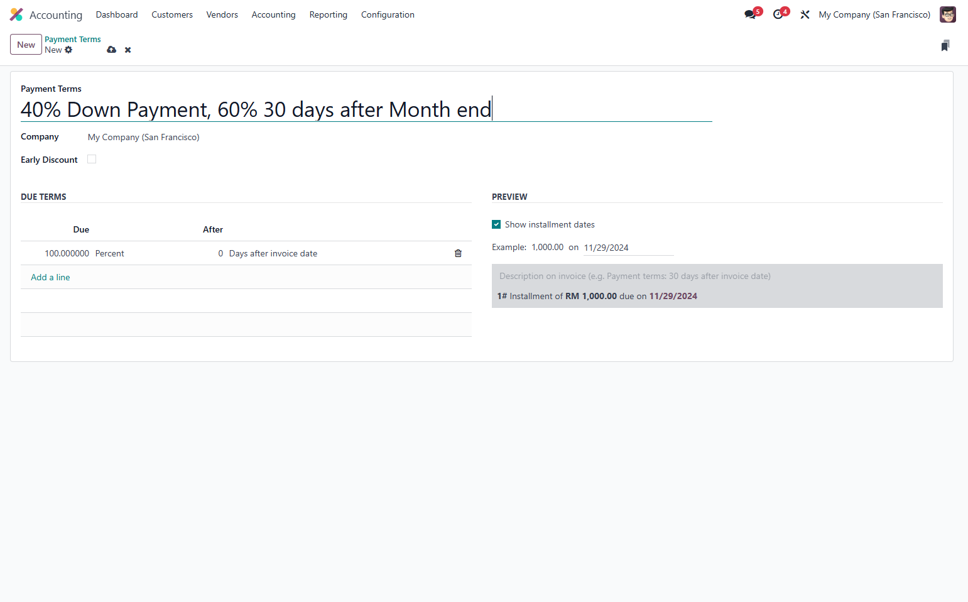Click the gear actions icon beside New

pyautogui.click(x=68, y=50)
